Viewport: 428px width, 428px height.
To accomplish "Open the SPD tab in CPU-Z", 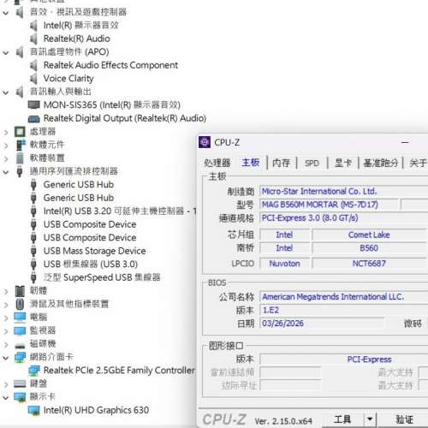I will point(312,163).
